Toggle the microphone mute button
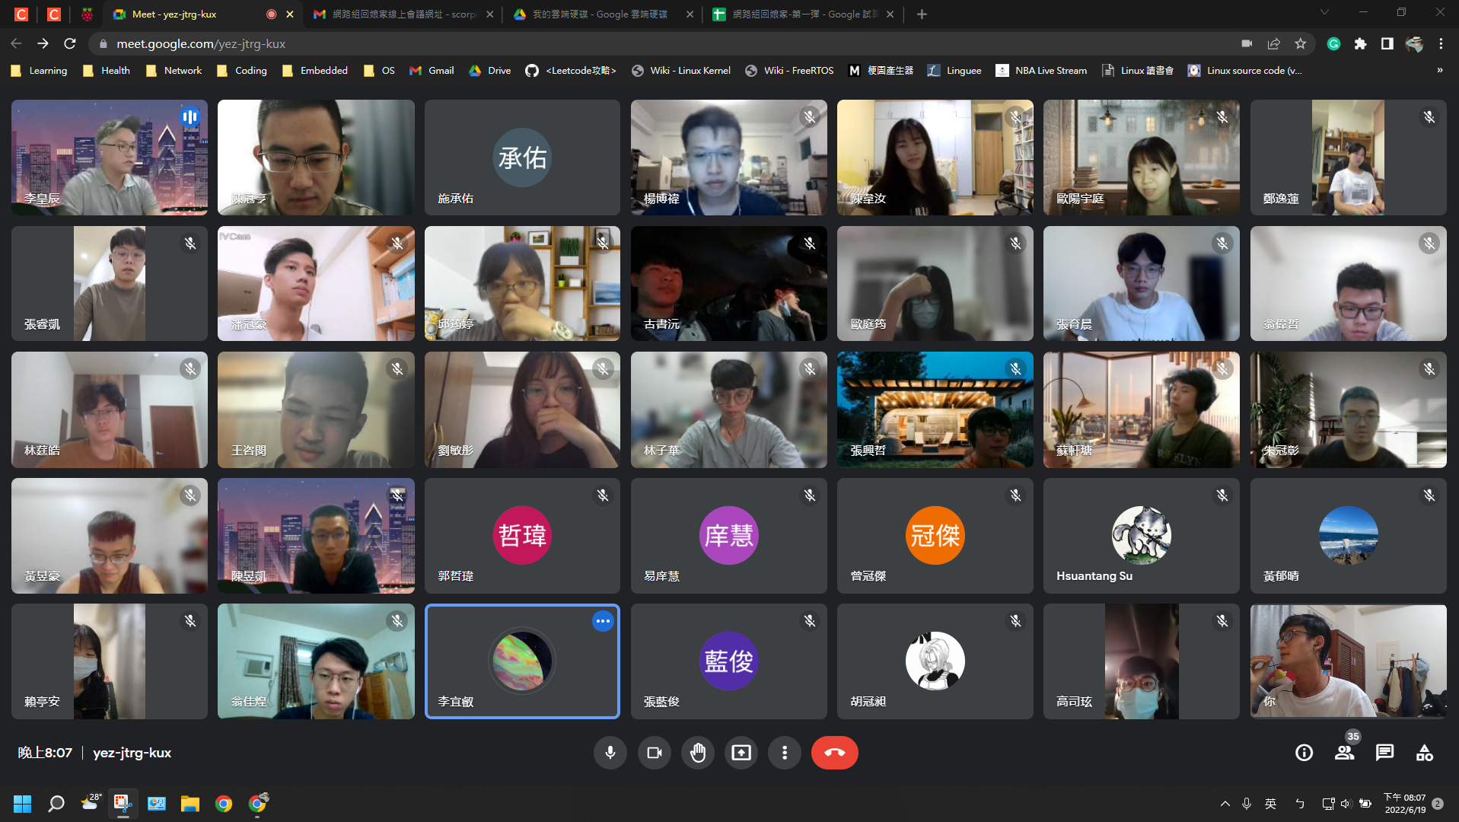Image resolution: width=1459 pixels, height=822 pixels. pyautogui.click(x=610, y=753)
